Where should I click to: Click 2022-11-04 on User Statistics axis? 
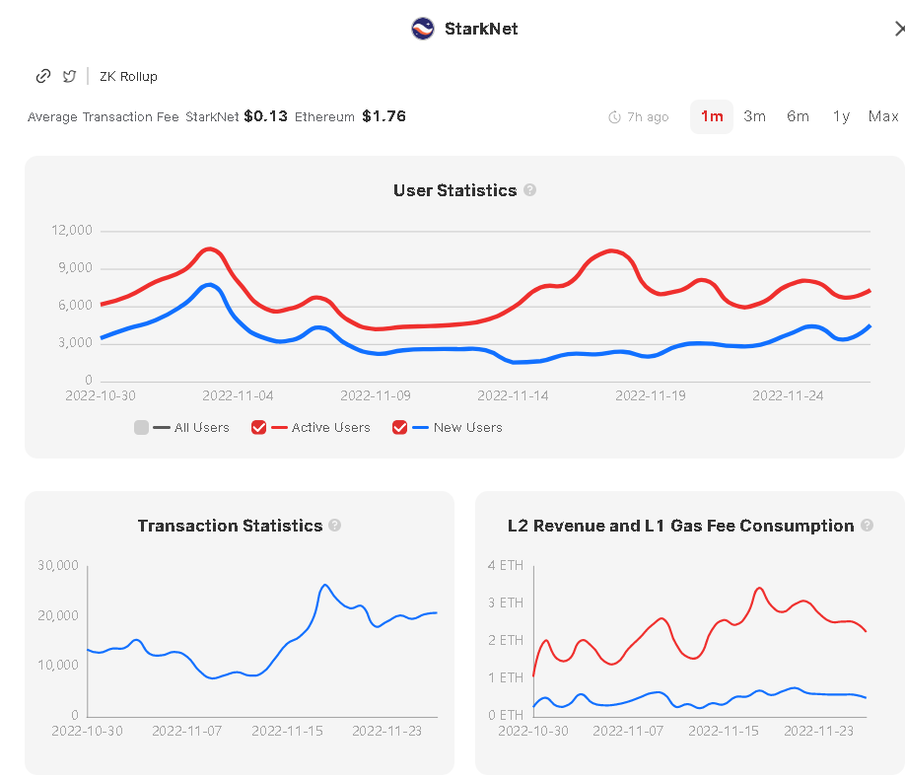point(238,395)
